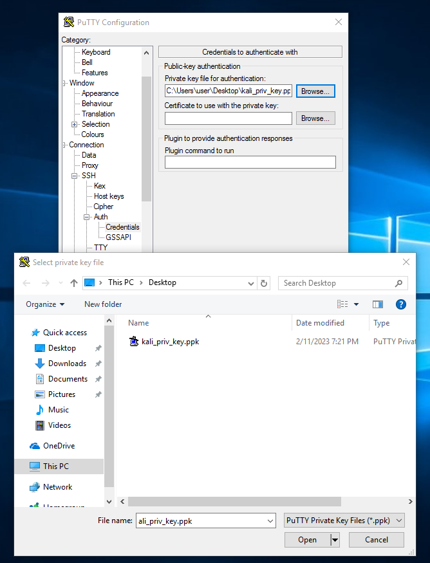
Task: Expand the address bar history dropdown
Action: coord(251,283)
